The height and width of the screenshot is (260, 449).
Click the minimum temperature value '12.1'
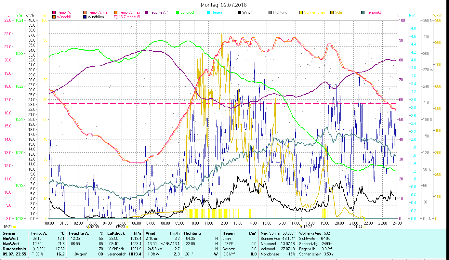(61, 239)
